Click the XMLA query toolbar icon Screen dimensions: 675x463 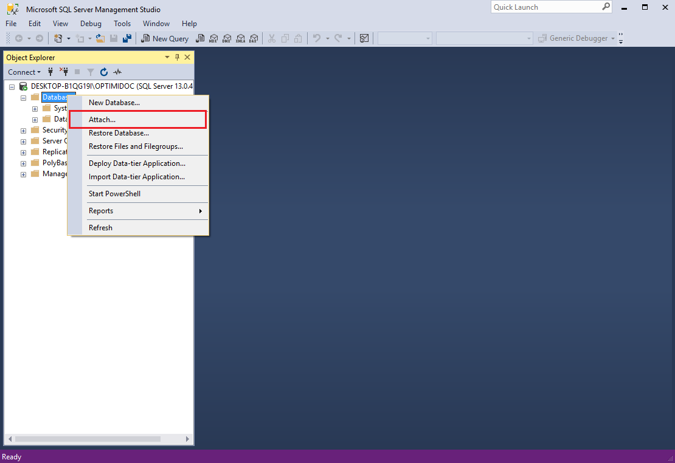(240, 38)
